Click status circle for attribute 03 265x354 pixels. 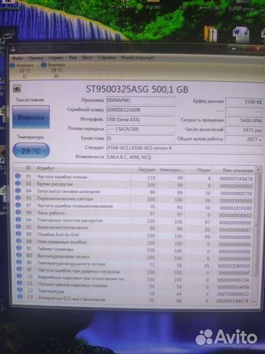point(18,184)
